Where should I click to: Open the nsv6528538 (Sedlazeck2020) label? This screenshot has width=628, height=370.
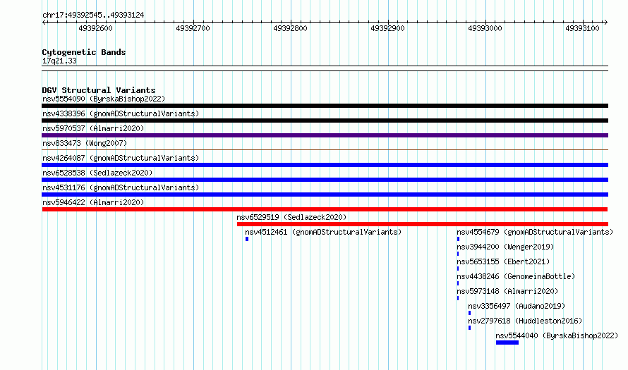click(97, 173)
